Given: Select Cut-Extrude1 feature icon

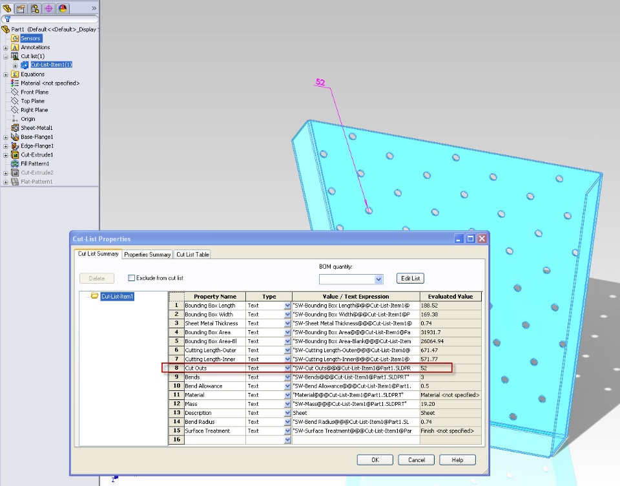Looking at the screenshot, I should (15, 154).
